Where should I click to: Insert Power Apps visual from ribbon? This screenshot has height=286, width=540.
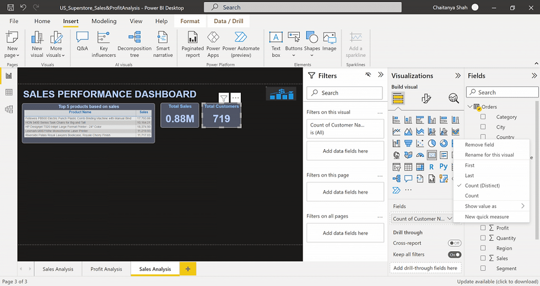pos(213,45)
